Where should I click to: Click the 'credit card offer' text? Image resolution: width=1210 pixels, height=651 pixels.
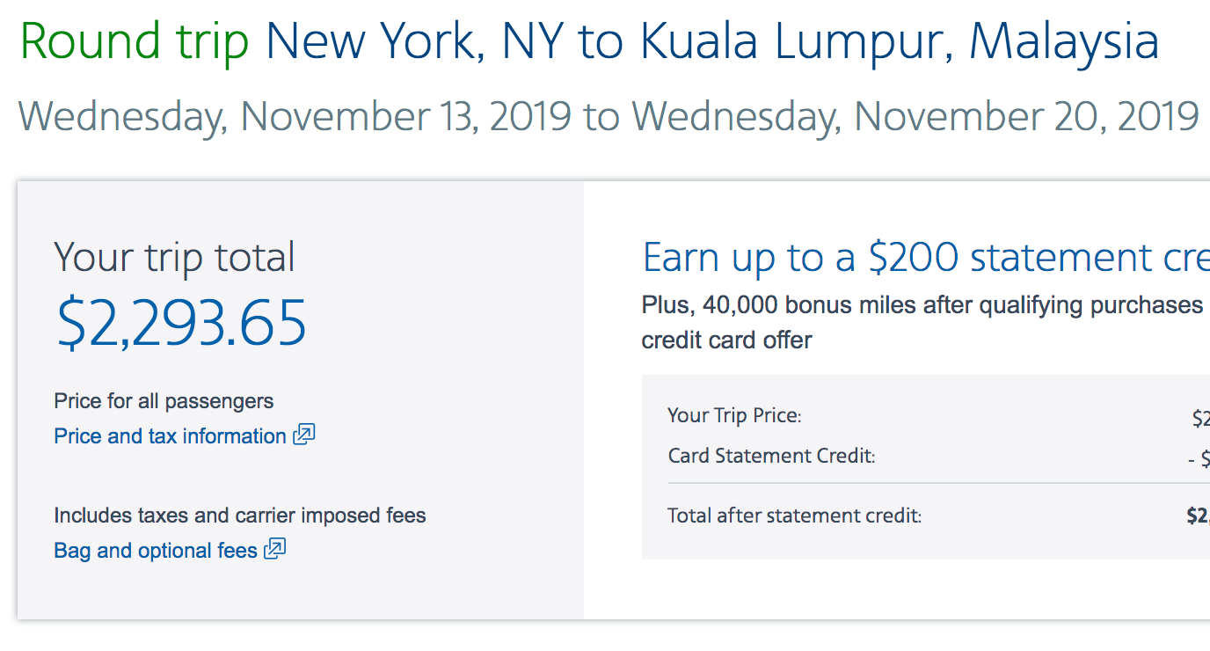[726, 340]
